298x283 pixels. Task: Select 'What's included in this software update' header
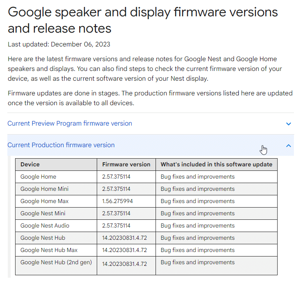[x=216, y=164]
